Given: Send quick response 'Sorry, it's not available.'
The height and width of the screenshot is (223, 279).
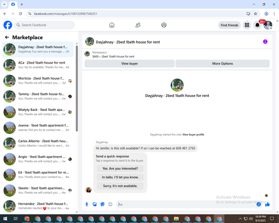Looking at the screenshot, I should 120,186.
